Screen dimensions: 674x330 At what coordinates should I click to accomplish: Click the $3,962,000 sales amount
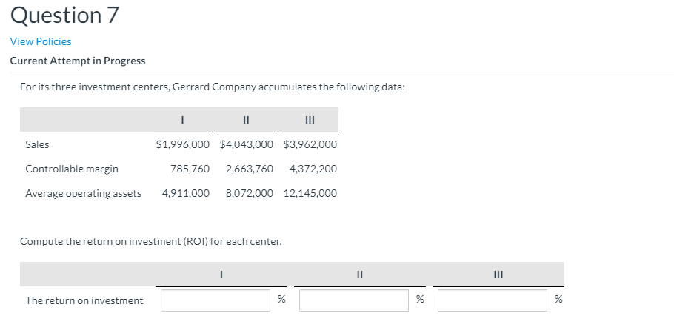pyautogui.click(x=310, y=144)
